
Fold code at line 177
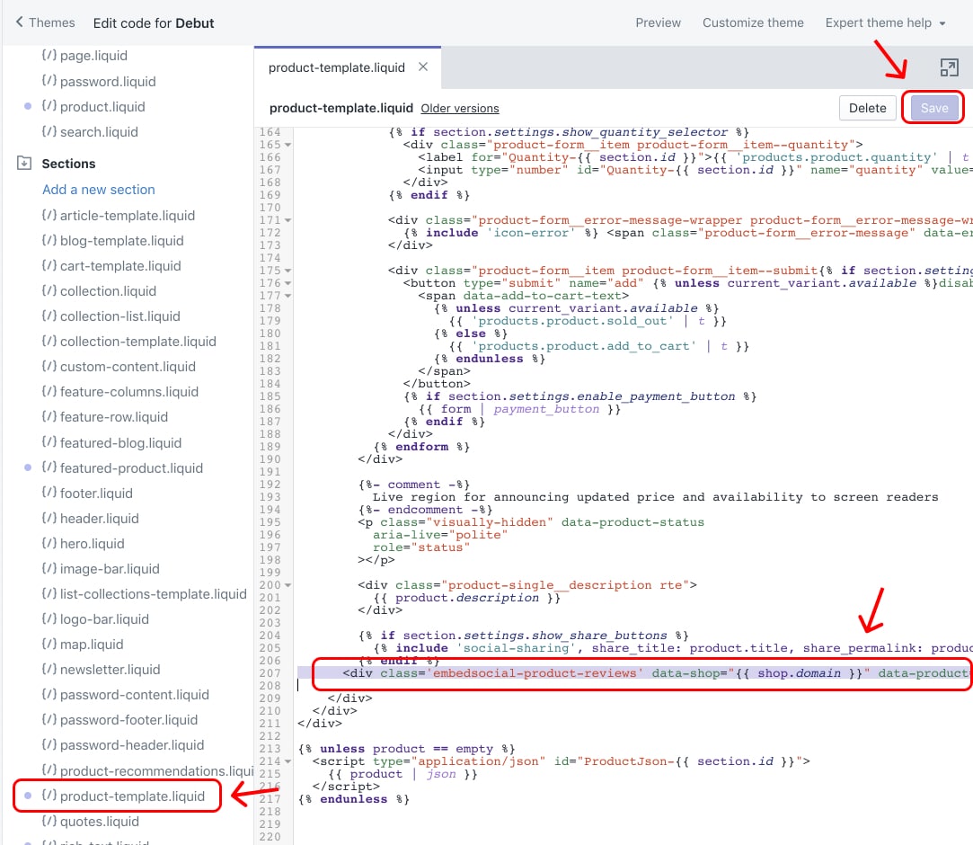click(x=287, y=296)
